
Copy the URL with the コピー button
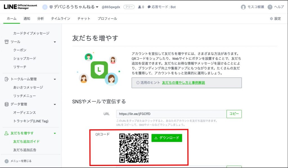[234, 114]
